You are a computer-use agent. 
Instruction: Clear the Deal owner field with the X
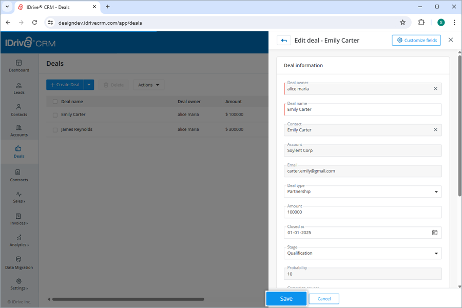click(x=435, y=88)
